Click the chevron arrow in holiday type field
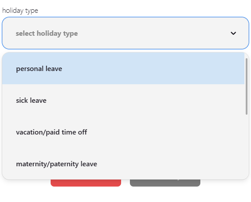Viewport: 251px width, 202px height. point(233,34)
